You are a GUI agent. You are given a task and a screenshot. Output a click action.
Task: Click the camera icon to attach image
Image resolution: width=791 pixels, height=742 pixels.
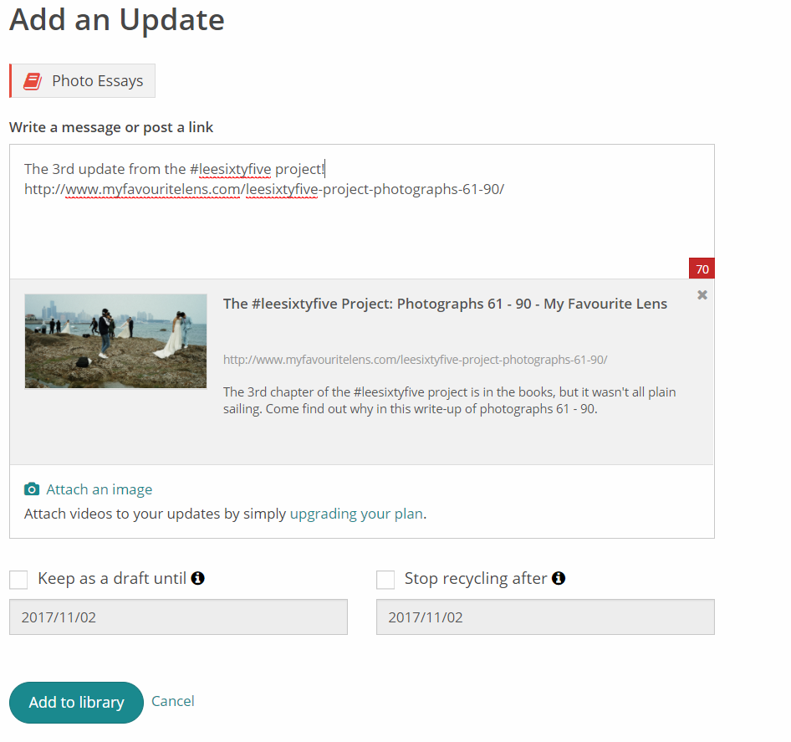coord(32,489)
